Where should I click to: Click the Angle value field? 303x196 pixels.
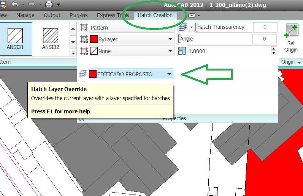pos(265,39)
